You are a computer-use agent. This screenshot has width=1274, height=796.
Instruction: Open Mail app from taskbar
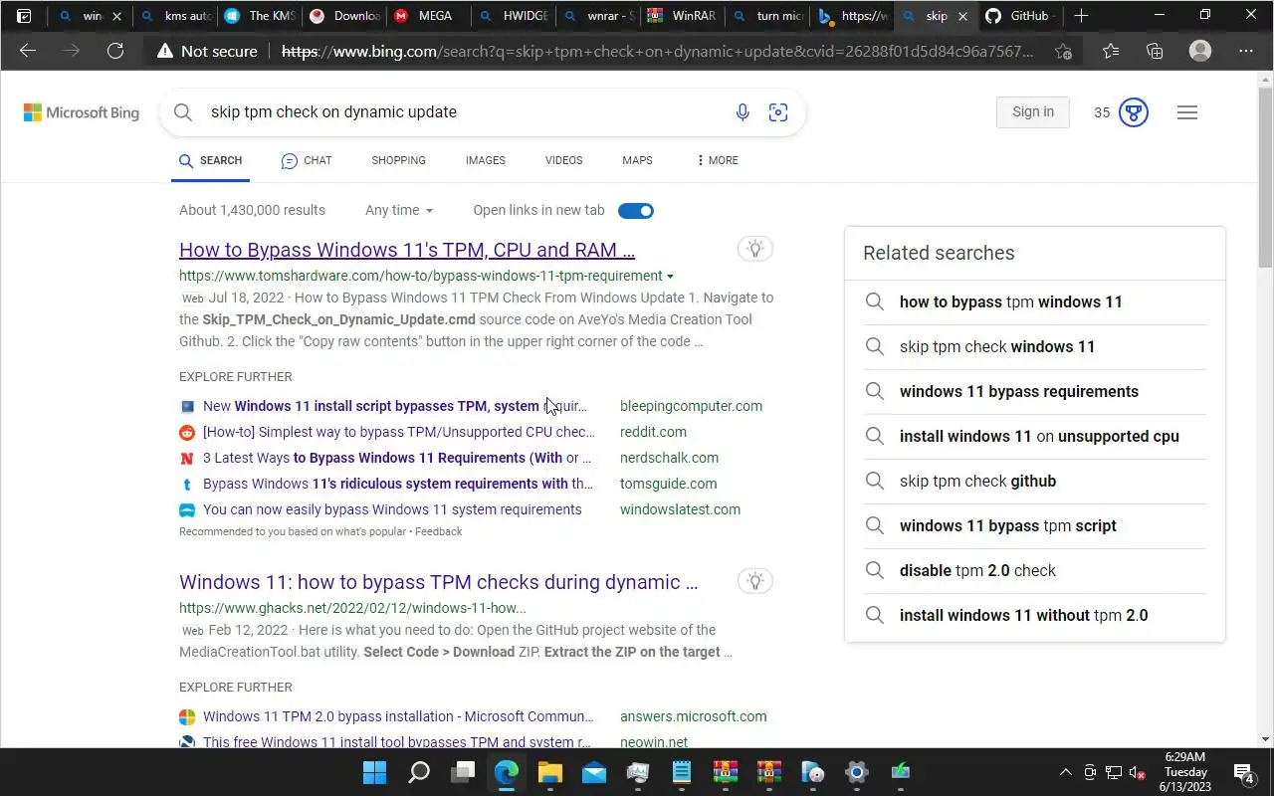coord(594,772)
